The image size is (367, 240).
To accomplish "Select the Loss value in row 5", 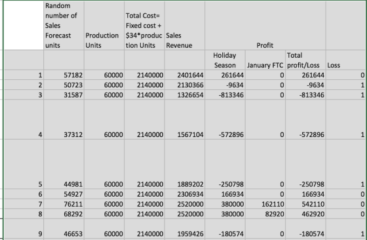I will 346,164.
